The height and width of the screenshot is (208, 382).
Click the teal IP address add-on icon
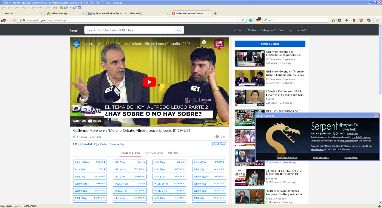(251, 20)
